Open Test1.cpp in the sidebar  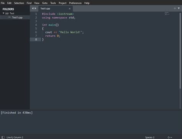pyautogui.click(x=17, y=17)
